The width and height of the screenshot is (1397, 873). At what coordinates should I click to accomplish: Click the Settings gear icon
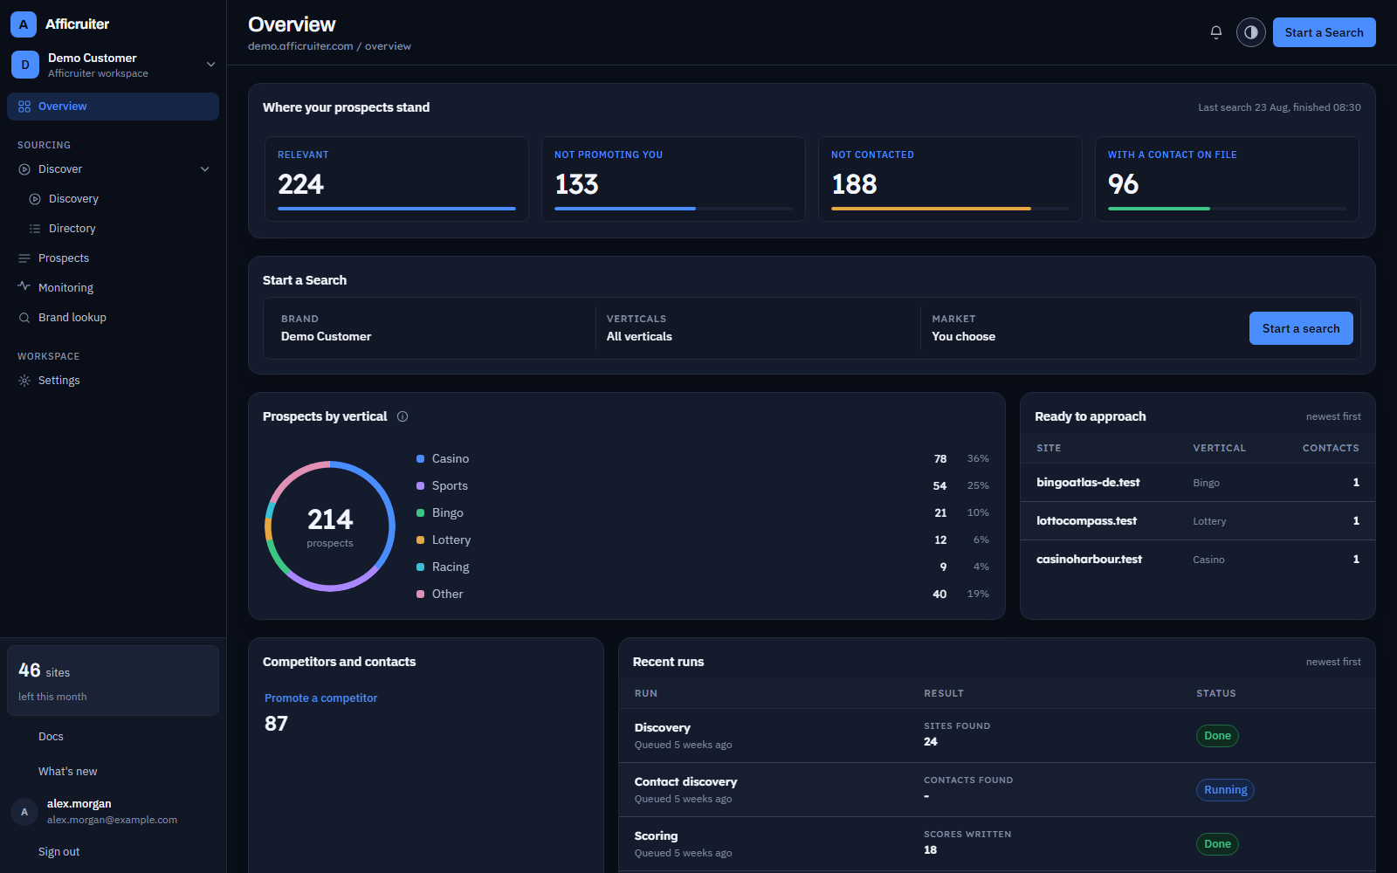[24, 381]
